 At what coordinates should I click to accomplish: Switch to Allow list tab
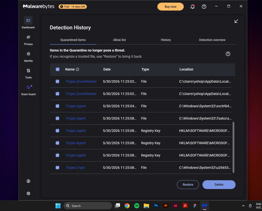click(119, 40)
